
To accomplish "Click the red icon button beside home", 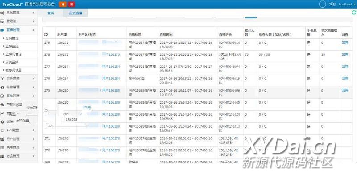I will pos(72,4).
